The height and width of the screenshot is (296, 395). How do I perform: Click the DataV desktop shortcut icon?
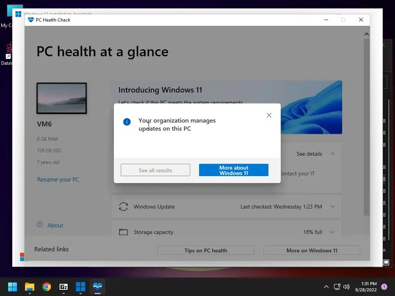[8, 50]
